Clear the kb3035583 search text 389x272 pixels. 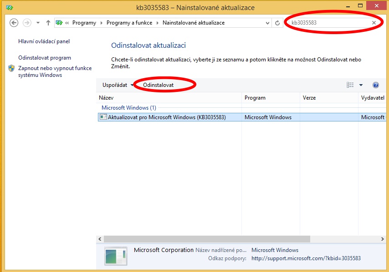pos(374,23)
